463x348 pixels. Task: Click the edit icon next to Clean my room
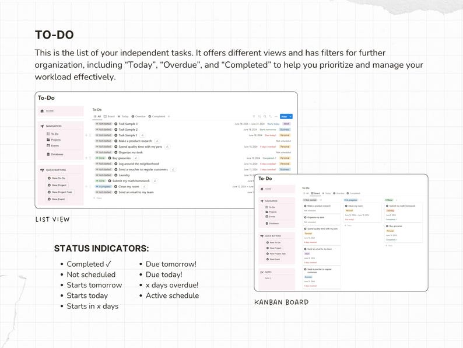(x=145, y=187)
